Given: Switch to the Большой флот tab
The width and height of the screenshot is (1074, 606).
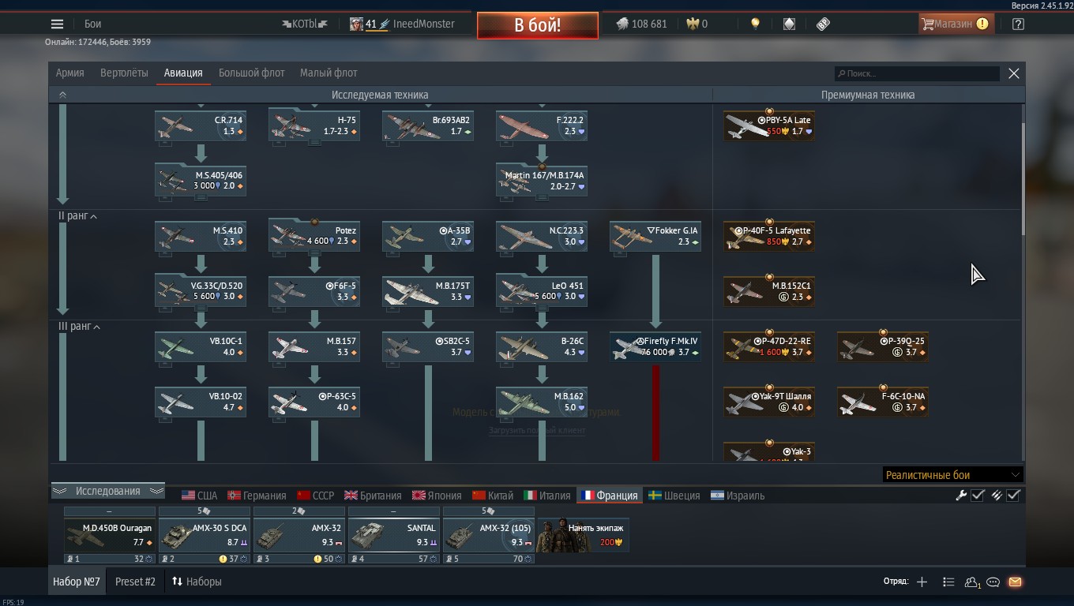Looking at the screenshot, I should (x=251, y=73).
